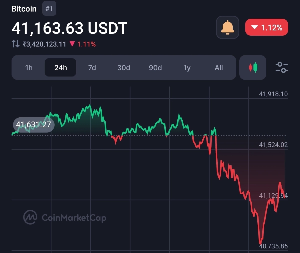Tap the 41,163.63 USDT price

point(69,28)
